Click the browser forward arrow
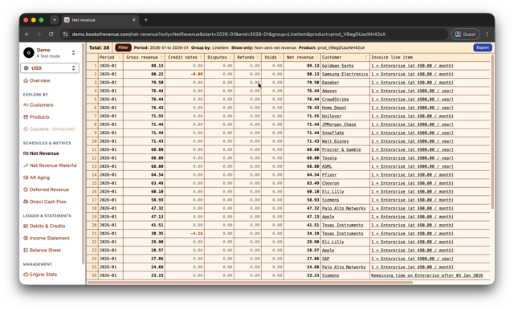 (39, 34)
